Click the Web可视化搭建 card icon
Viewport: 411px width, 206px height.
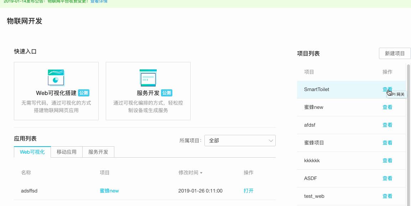(x=56, y=78)
